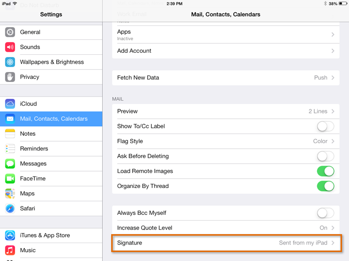Tap the Increase Quote Level label
Screen dimensions: 349x261
coord(145,228)
